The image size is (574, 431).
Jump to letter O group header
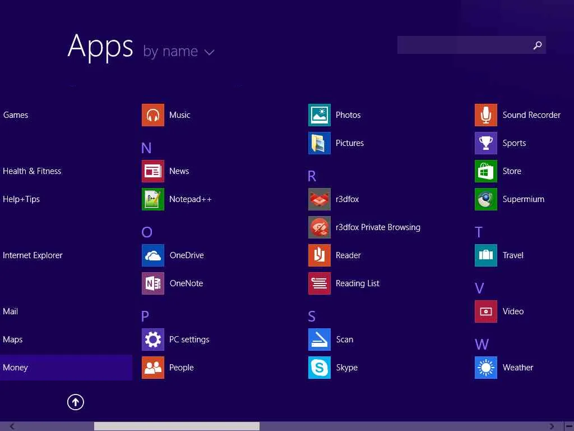(147, 232)
